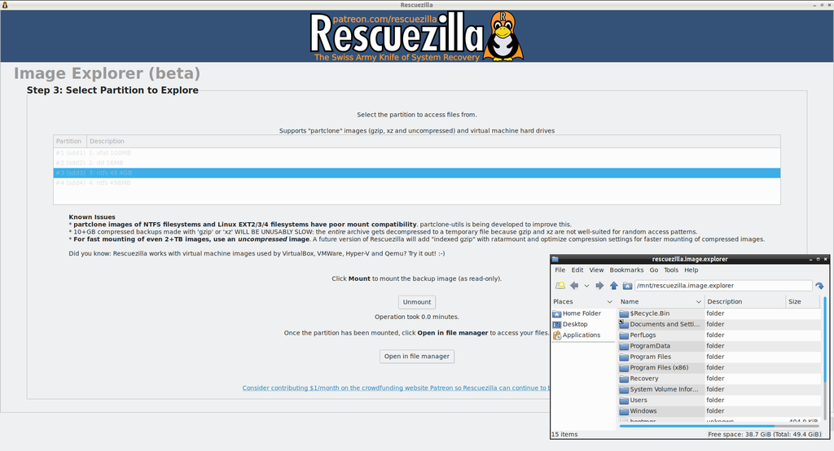
Task: Open the Edit menu
Action: coord(577,270)
